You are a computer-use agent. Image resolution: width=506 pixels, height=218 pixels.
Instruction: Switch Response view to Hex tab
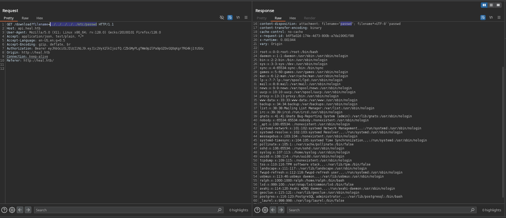pos(293,18)
